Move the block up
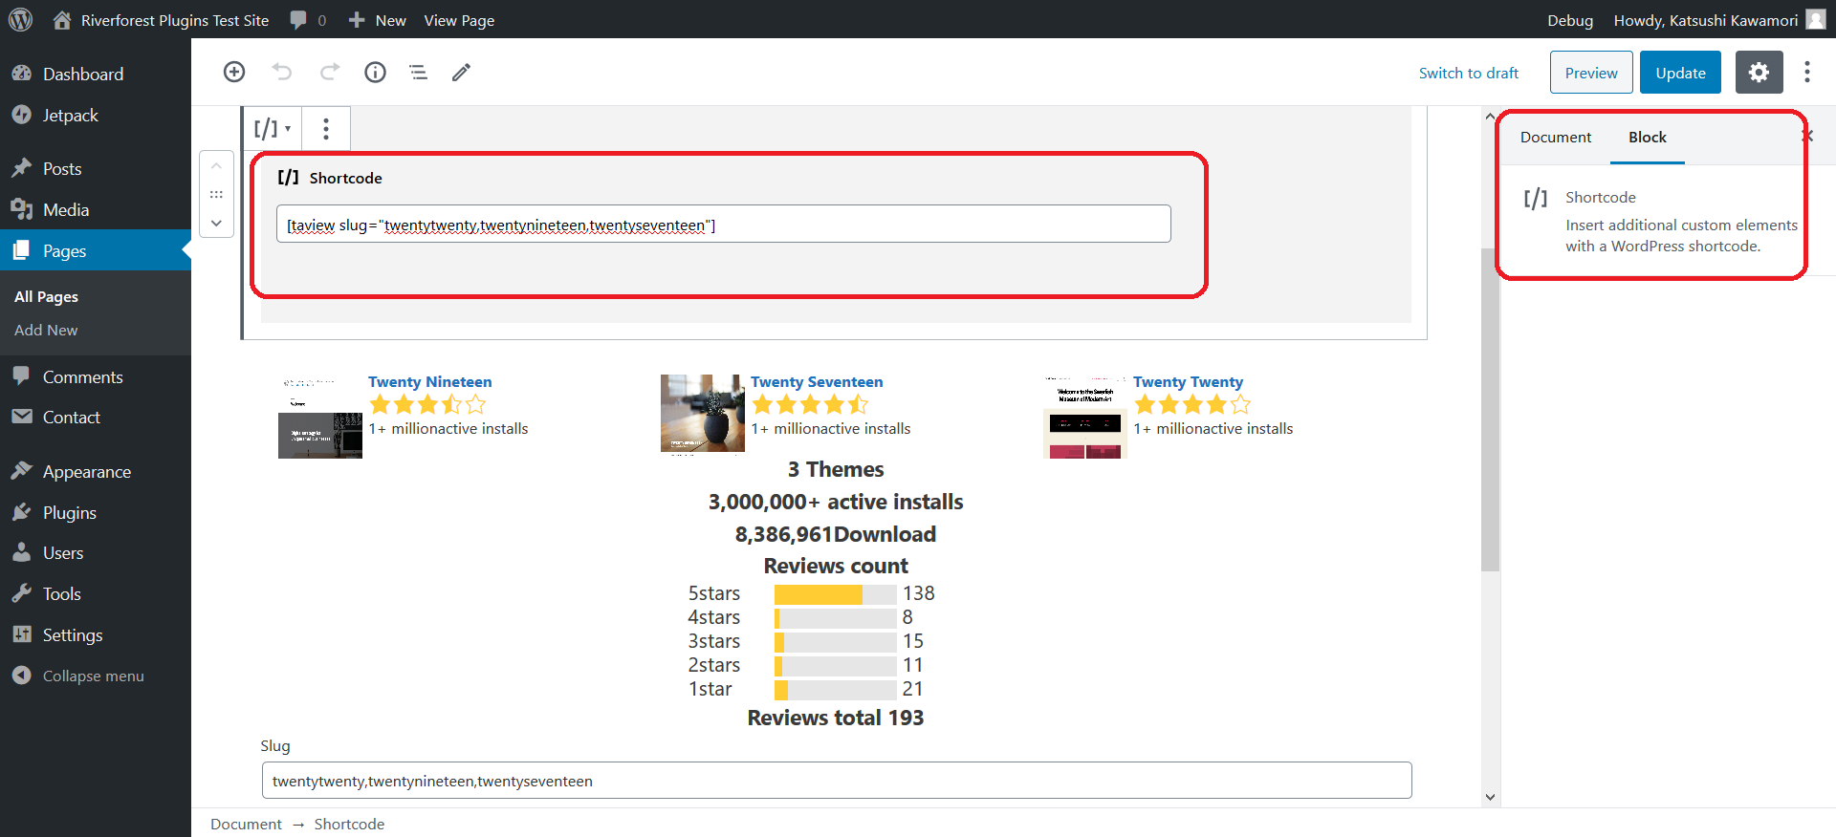1836x837 pixels. (x=216, y=166)
